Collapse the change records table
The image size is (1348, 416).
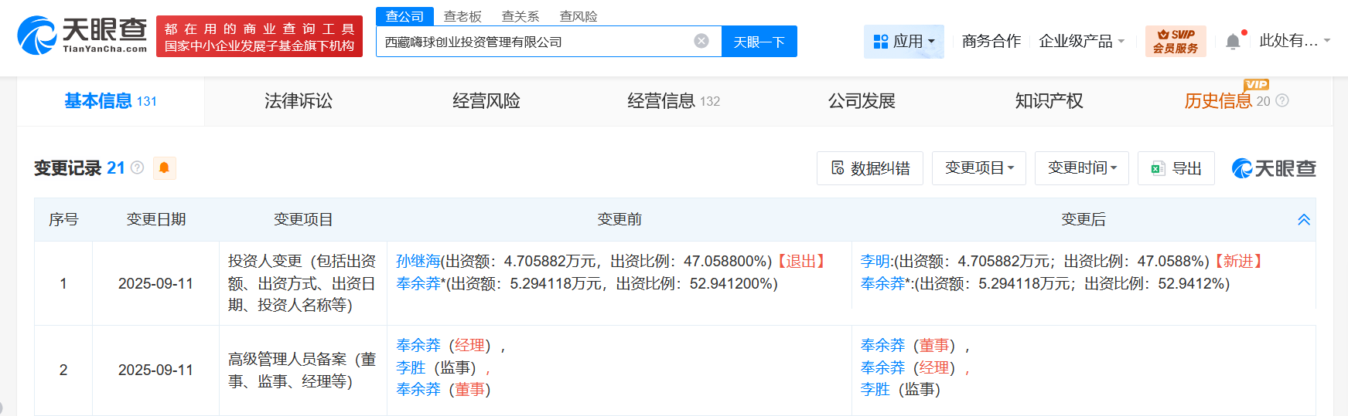click(x=1303, y=219)
